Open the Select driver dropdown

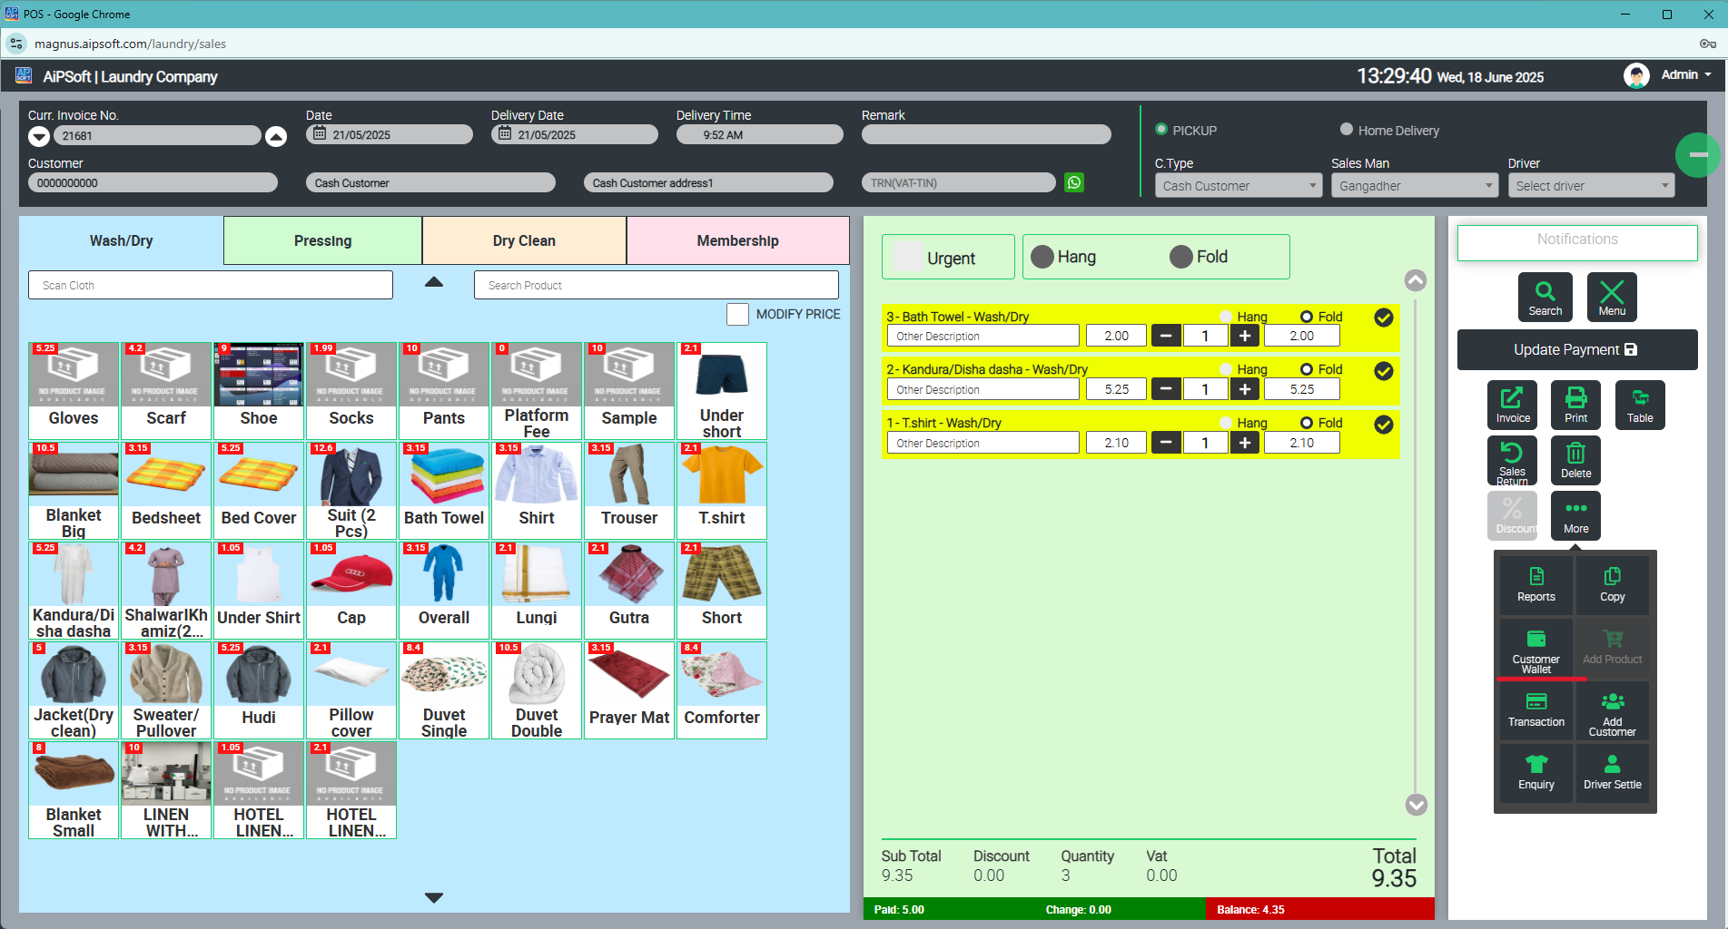coord(1591,185)
